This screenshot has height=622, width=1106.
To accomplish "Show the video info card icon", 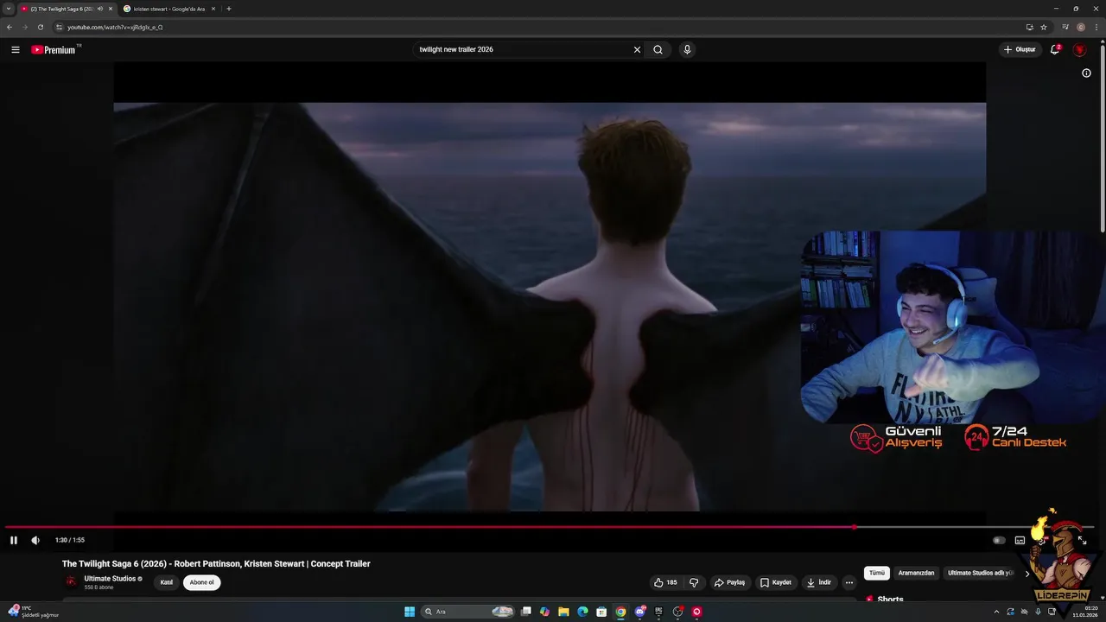I will tap(1086, 73).
